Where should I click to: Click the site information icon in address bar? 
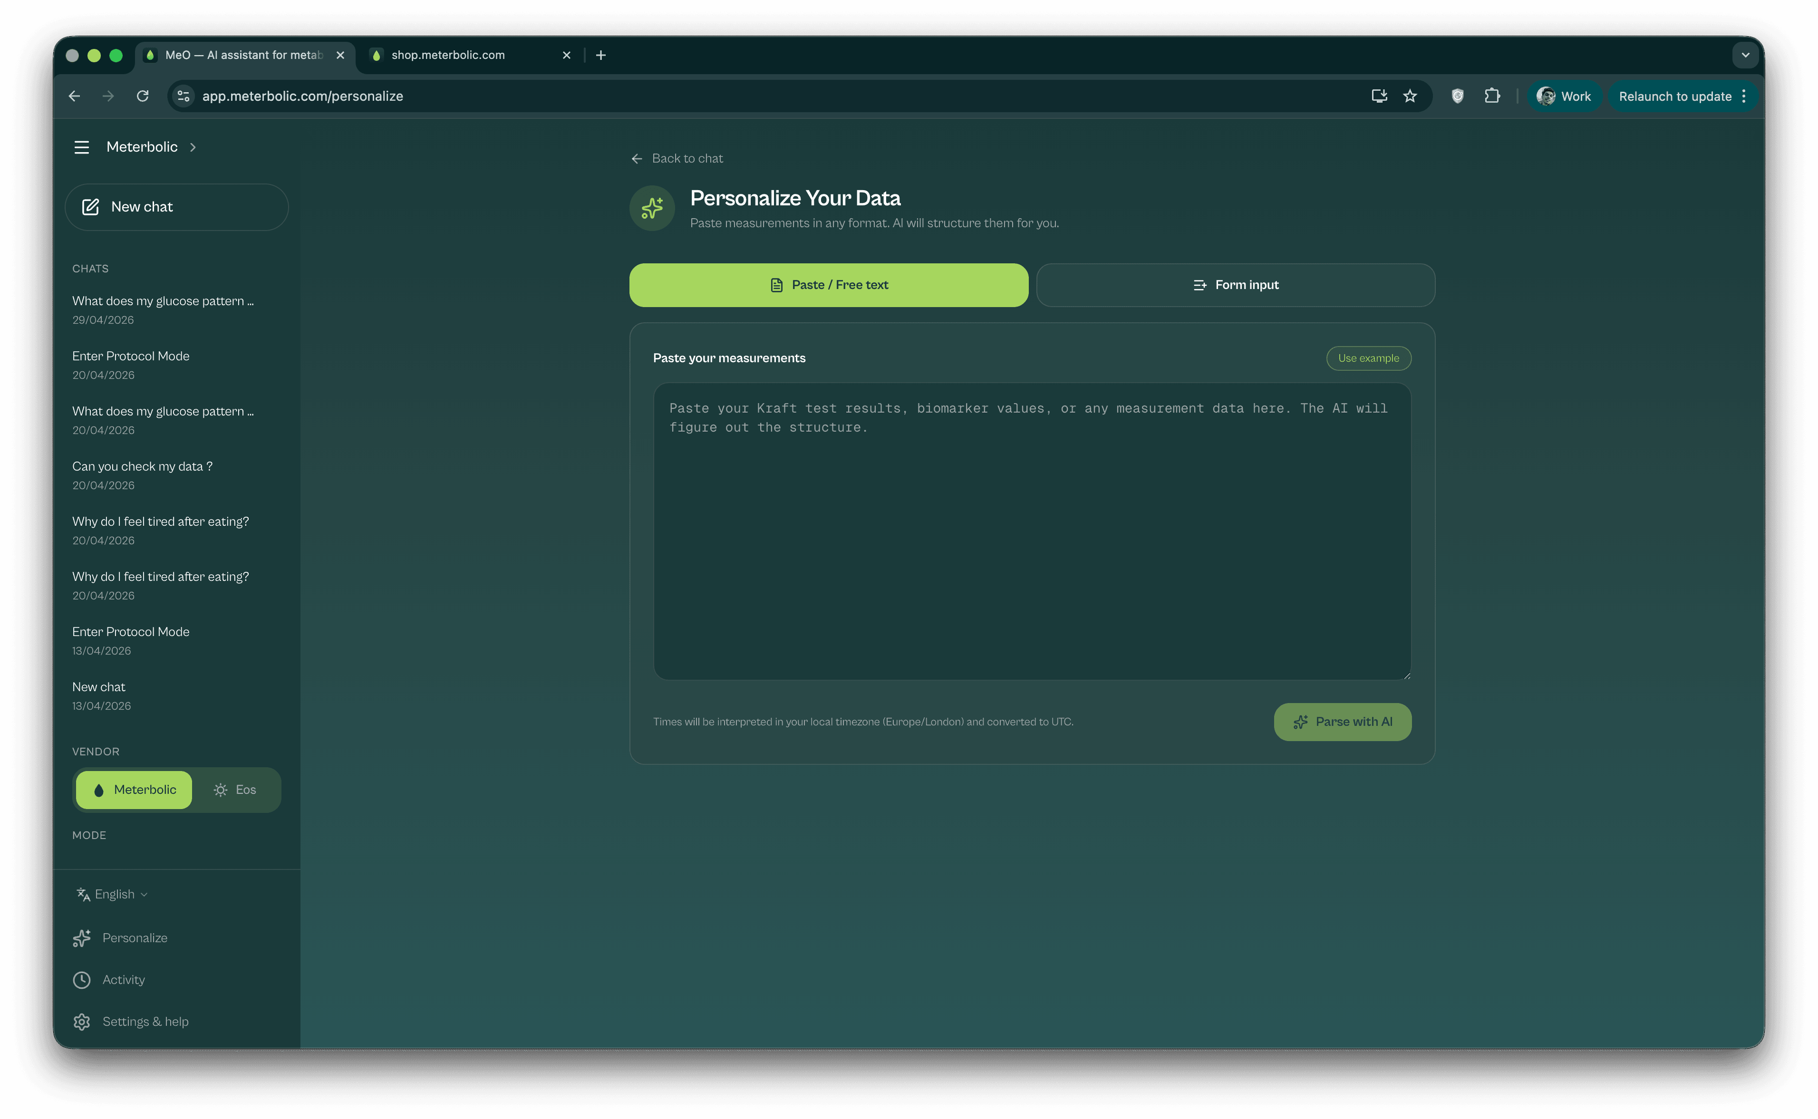(184, 96)
